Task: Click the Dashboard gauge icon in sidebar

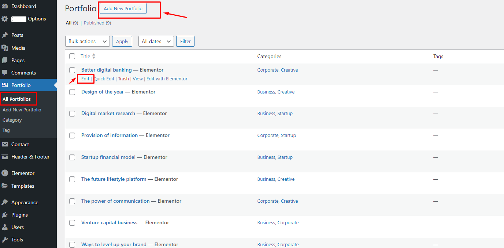Action: tap(5, 6)
